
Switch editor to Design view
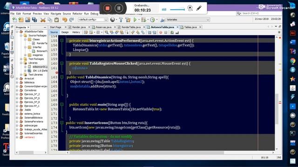(x=65, y=32)
